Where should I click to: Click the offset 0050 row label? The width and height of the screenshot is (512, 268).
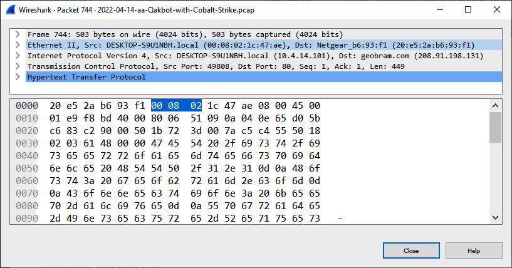[27, 168]
